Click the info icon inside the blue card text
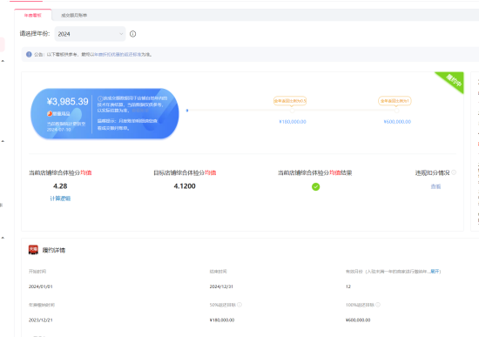Viewport: 479px width, 337px height. [x=100, y=98]
